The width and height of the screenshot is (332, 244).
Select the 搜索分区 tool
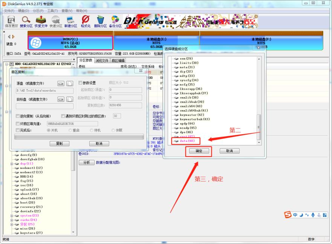[25, 21]
